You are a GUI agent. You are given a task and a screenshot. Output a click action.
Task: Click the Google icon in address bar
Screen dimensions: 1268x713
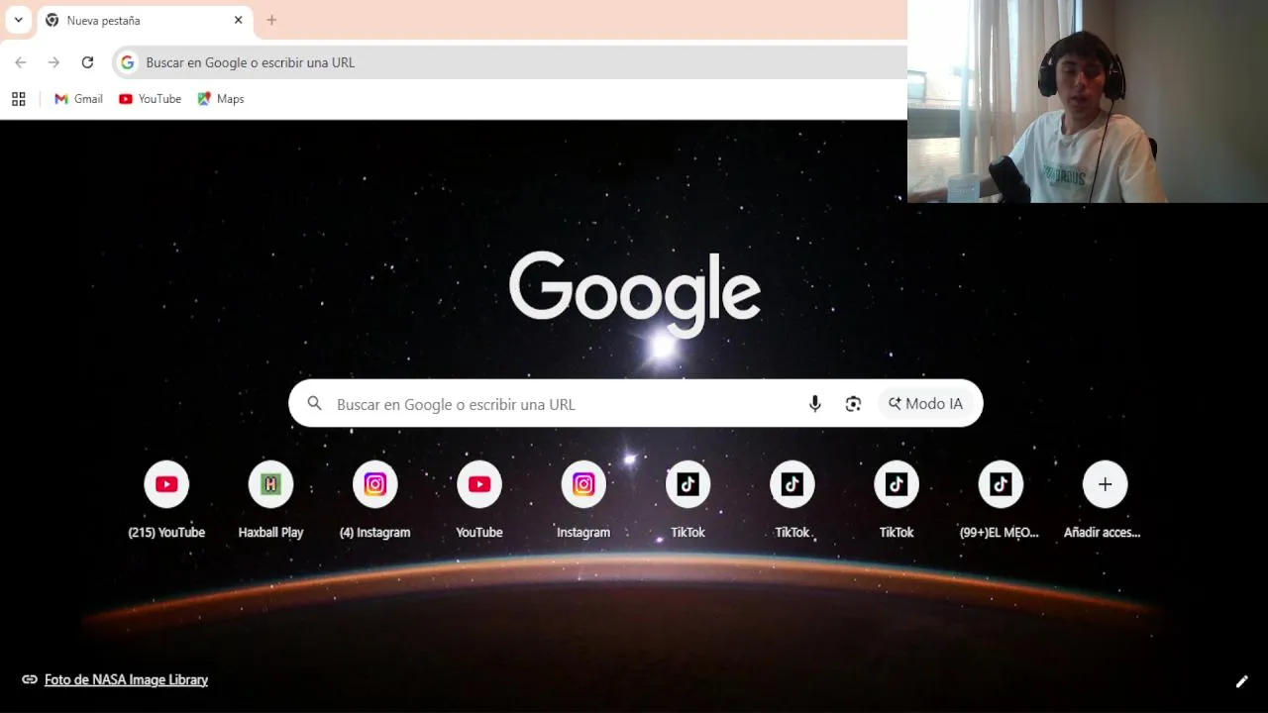click(x=128, y=62)
